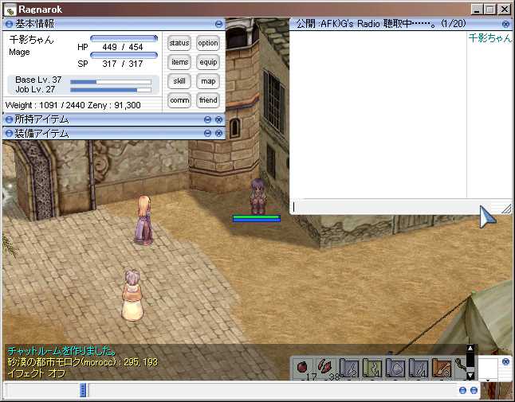Image resolution: width=515 pixels, height=402 pixels.
Task: Open the status window
Action: [179, 43]
